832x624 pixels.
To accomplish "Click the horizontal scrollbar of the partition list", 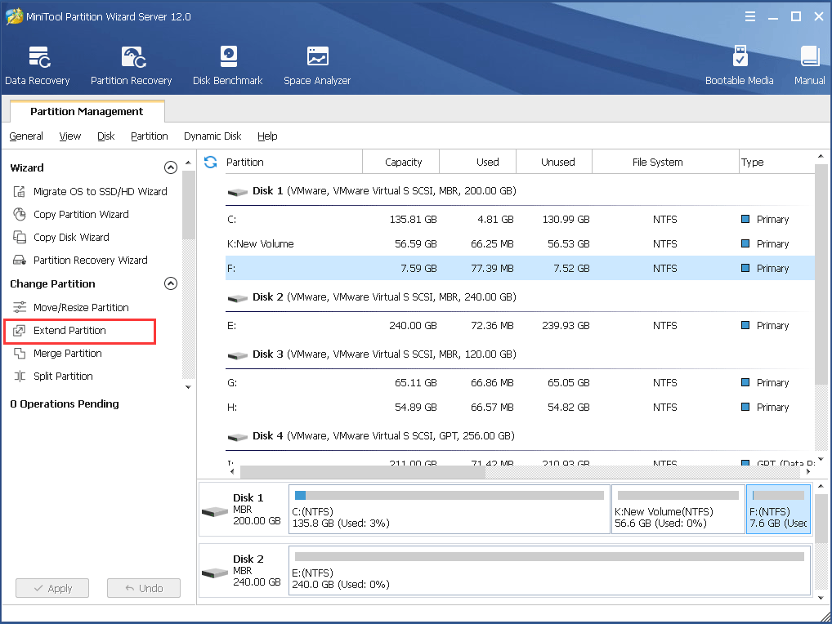I will (x=362, y=471).
